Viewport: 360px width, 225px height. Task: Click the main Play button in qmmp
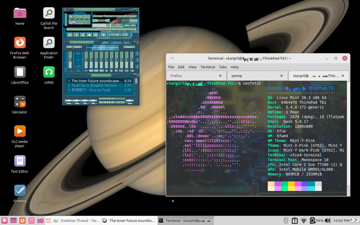76,35
